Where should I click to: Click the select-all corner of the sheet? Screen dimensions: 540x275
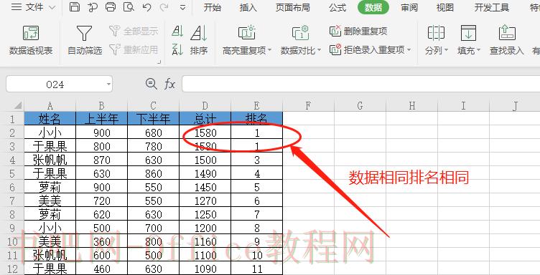click(x=17, y=105)
